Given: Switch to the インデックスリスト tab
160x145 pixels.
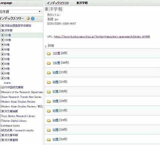Looking at the screenshot, I should (58, 3).
